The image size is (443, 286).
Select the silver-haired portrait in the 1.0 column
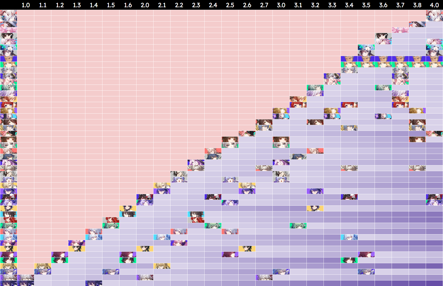click(x=26, y=277)
